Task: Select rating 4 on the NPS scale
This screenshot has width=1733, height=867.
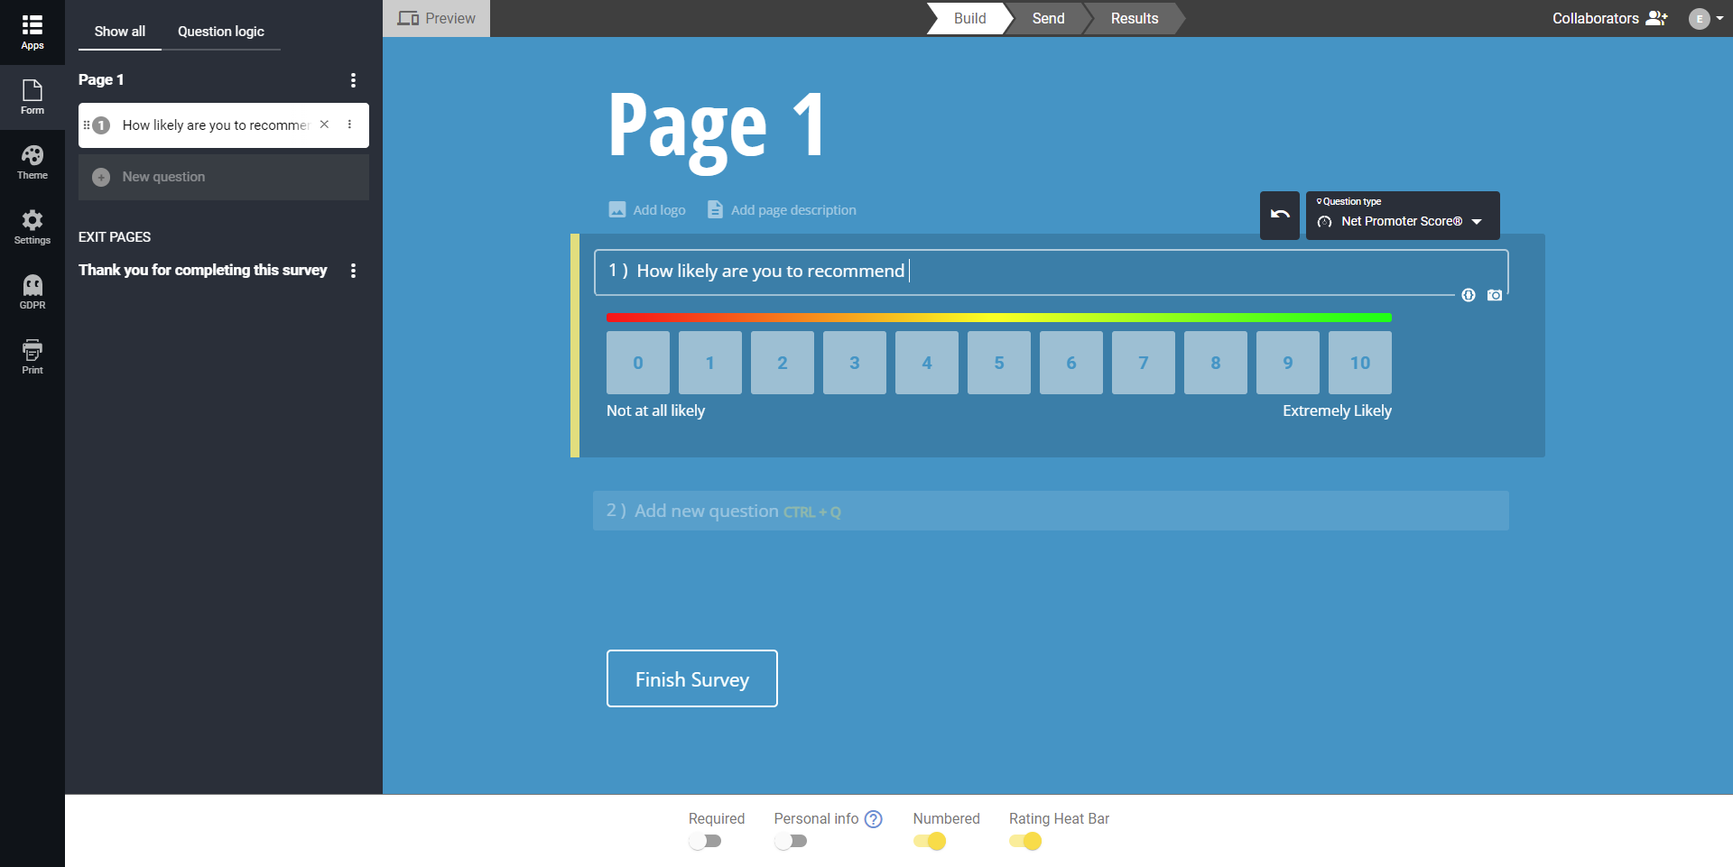Action: coord(927,363)
